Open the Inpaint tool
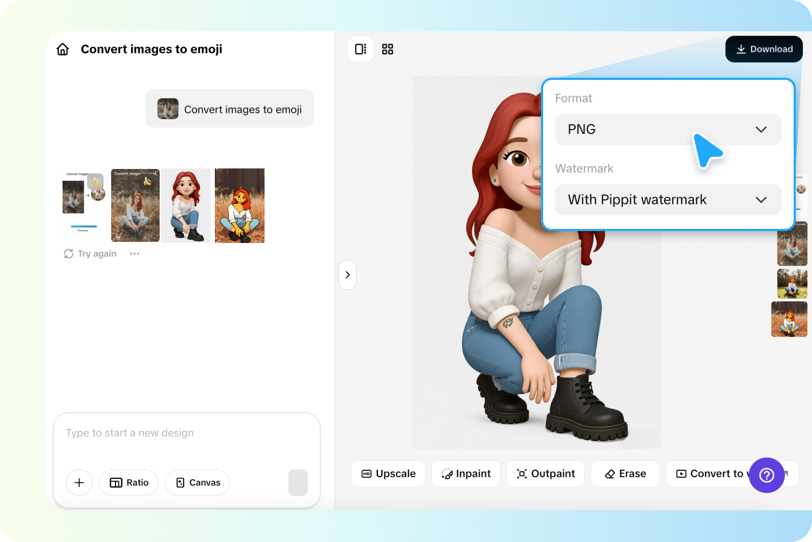Image resolution: width=812 pixels, height=542 pixels. click(465, 473)
